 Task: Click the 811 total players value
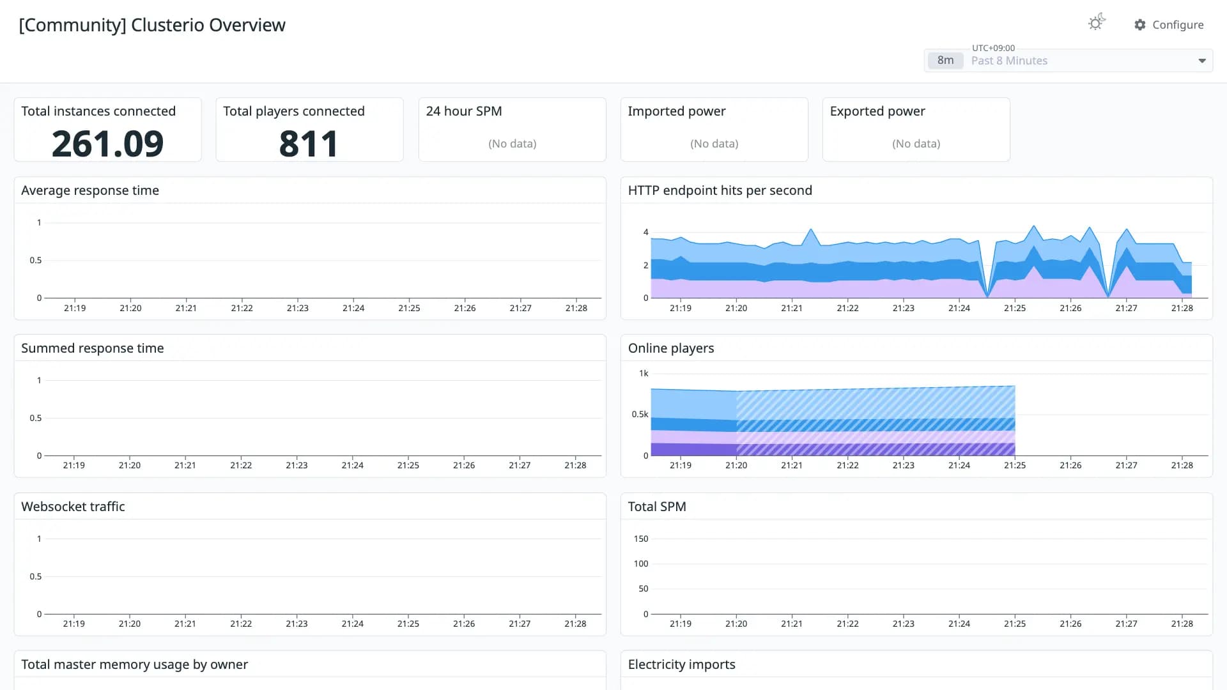pyautogui.click(x=309, y=144)
